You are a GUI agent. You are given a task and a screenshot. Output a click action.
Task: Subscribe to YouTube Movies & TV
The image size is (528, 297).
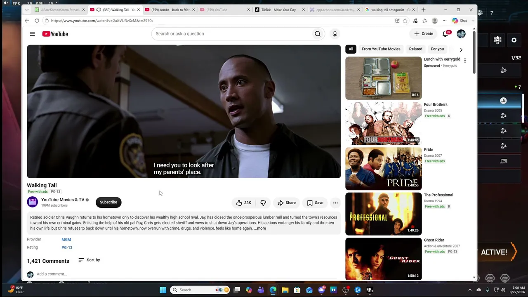point(108,203)
